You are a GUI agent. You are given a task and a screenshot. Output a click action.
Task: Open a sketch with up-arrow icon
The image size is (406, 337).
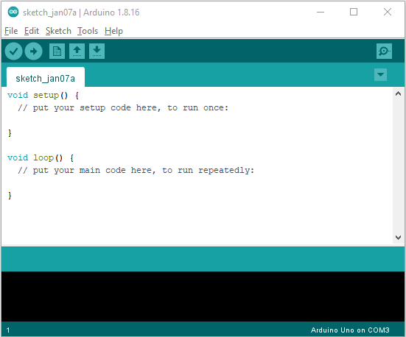[x=77, y=52]
